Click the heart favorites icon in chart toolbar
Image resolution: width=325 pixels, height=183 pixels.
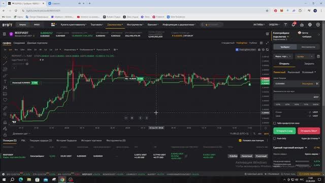click(x=5, y=100)
